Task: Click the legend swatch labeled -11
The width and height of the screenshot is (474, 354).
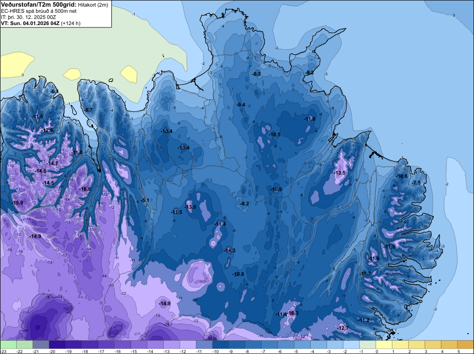Action: (204, 345)
